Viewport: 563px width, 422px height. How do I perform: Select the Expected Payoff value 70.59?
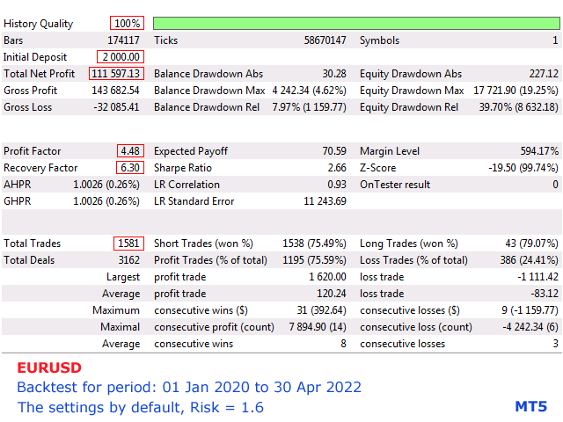coord(334,151)
